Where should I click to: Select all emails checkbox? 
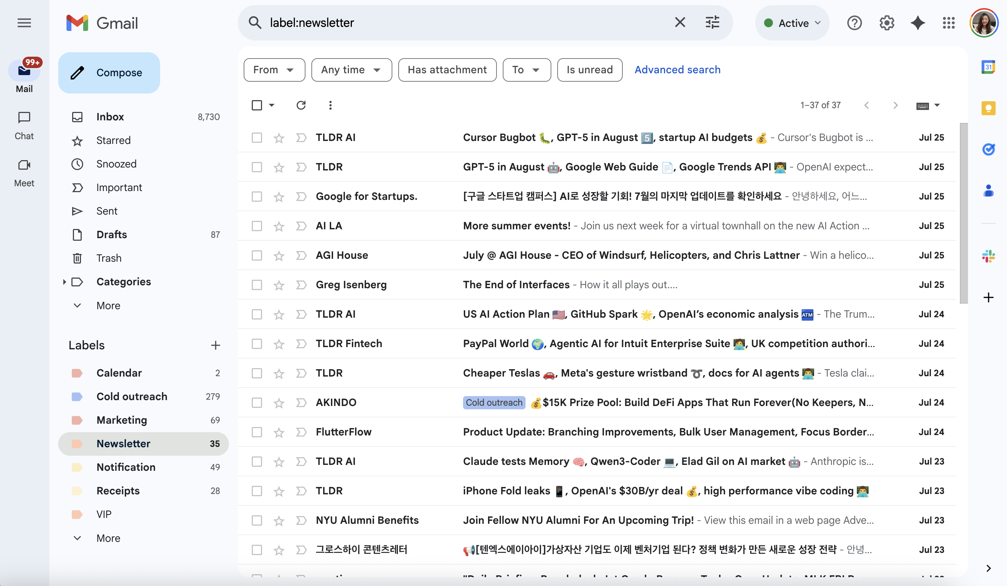tap(257, 105)
